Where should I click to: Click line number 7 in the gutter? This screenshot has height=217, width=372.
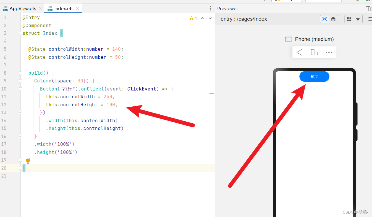tap(5, 65)
